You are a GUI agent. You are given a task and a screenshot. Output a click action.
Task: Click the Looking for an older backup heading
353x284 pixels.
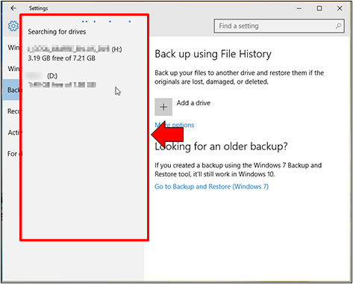click(221, 146)
